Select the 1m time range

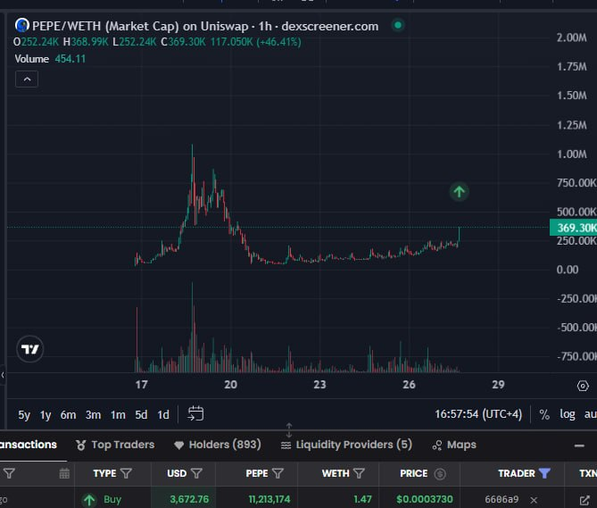coord(118,414)
